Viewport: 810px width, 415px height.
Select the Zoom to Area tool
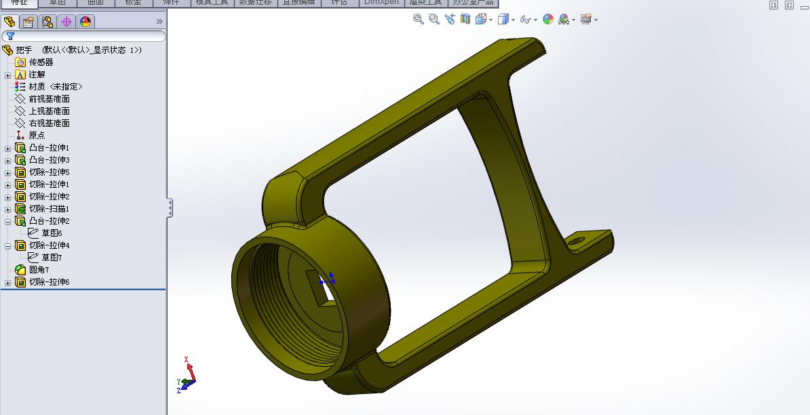(x=434, y=19)
